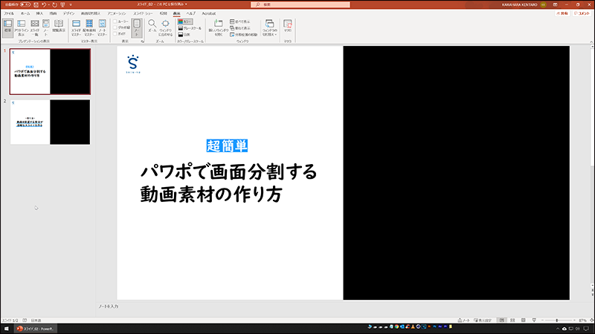Viewport: 595px width, 334px height.
Task: Click 分割位置の移動 move split
Action: pyautogui.click(x=243, y=34)
